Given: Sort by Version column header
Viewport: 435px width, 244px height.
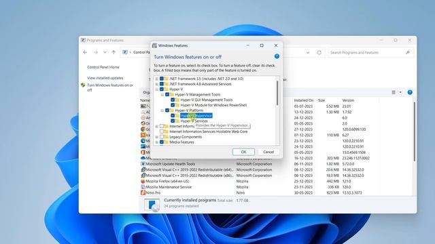Looking at the screenshot, I should pyautogui.click(x=348, y=100).
